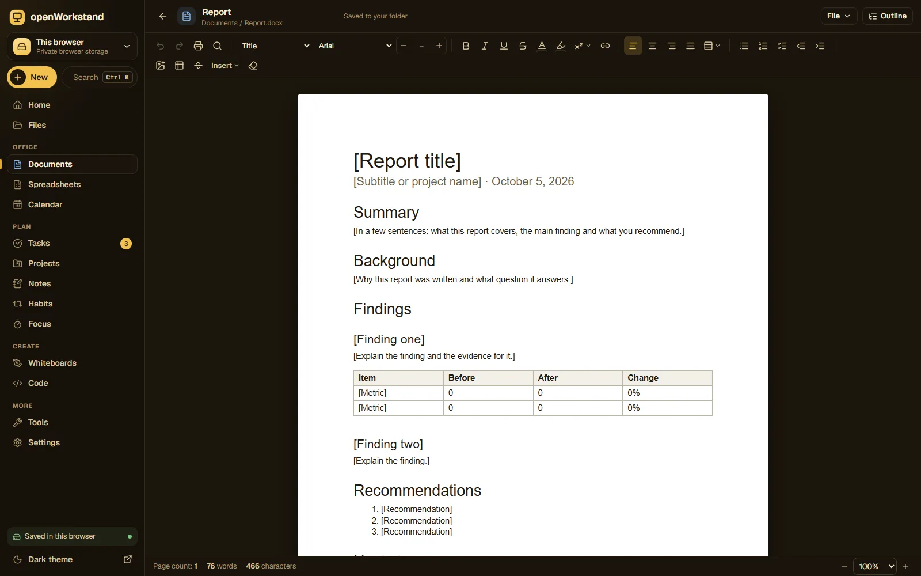Click the Search field
Image resolution: width=921 pixels, height=576 pixels.
(x=100, y=77)
